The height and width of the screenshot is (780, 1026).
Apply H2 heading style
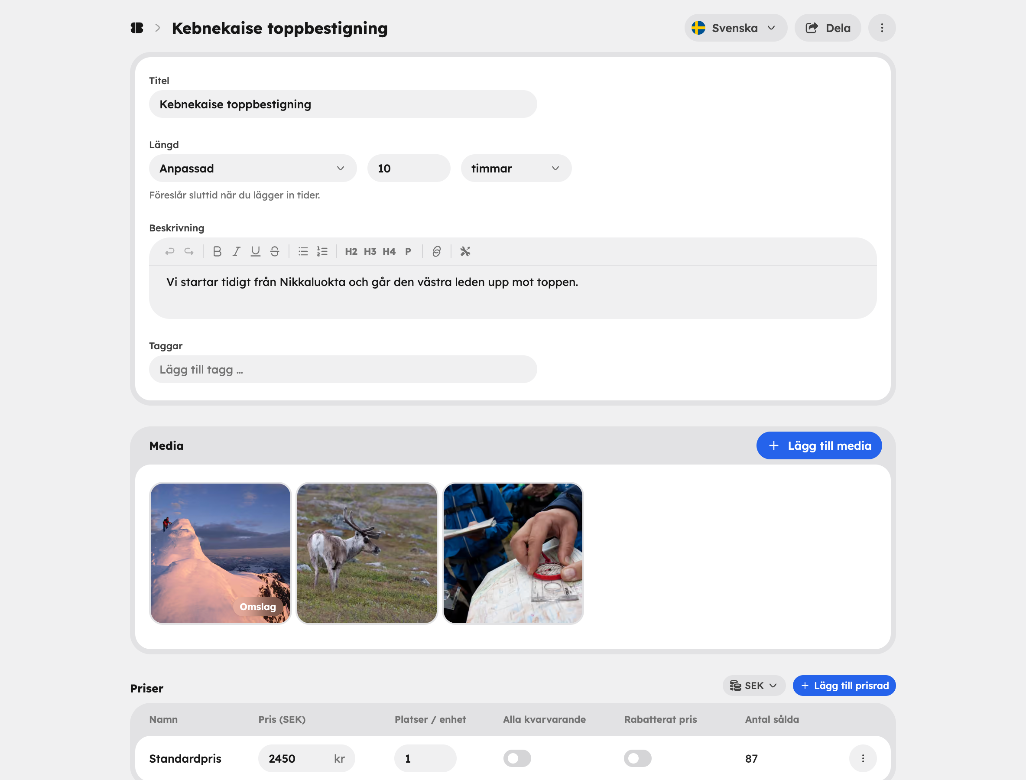[x=351, y=252]
